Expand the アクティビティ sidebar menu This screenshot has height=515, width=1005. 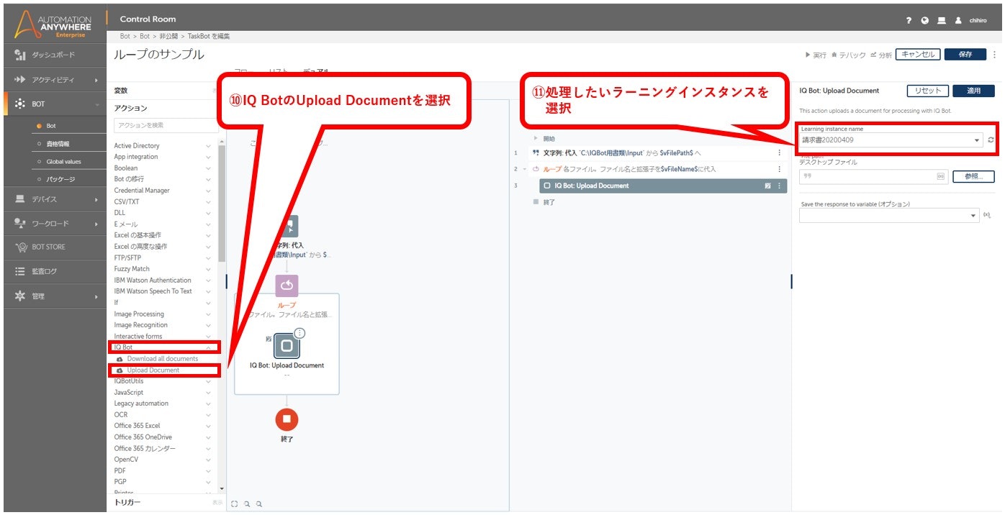click(x=53, y=79)
